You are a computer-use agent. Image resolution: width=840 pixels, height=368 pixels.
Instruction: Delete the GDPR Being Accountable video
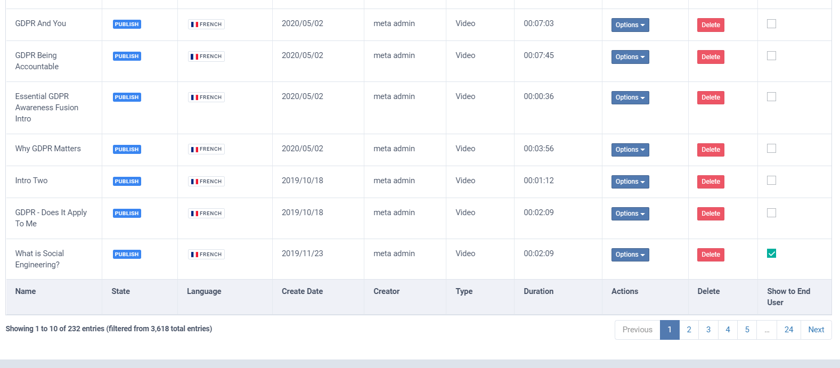click(711, 57)
